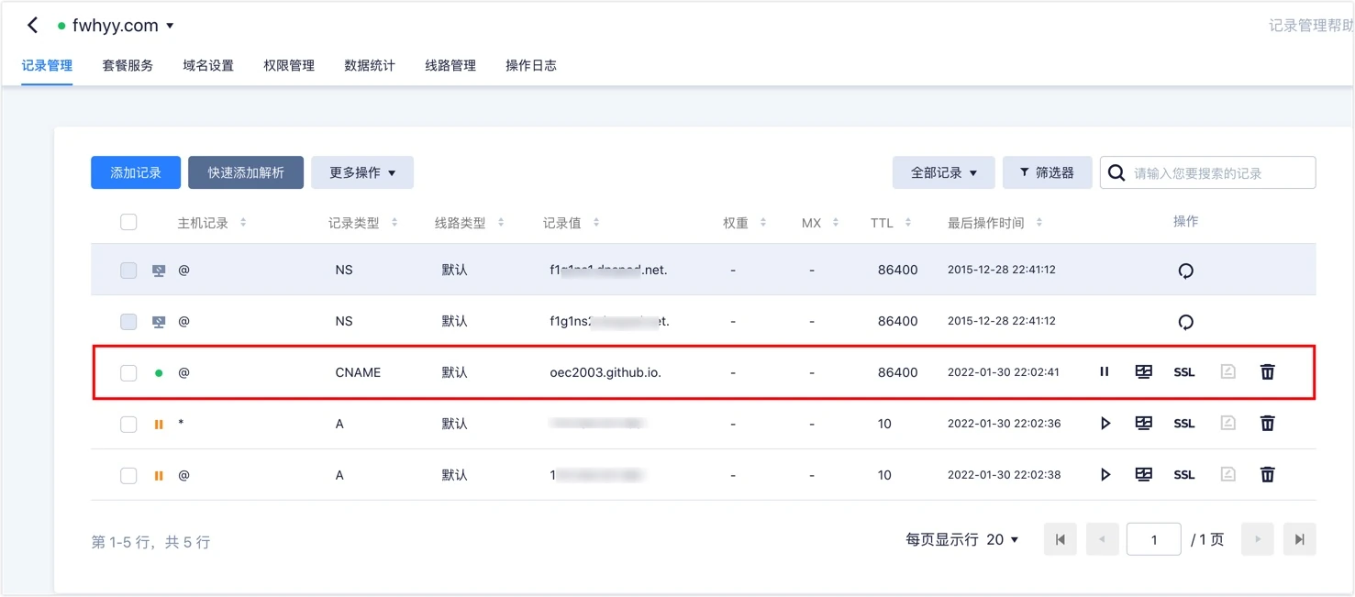Check the CNAME record checkbox
The height and width of the screenshot is (597, 1355).
128,372
